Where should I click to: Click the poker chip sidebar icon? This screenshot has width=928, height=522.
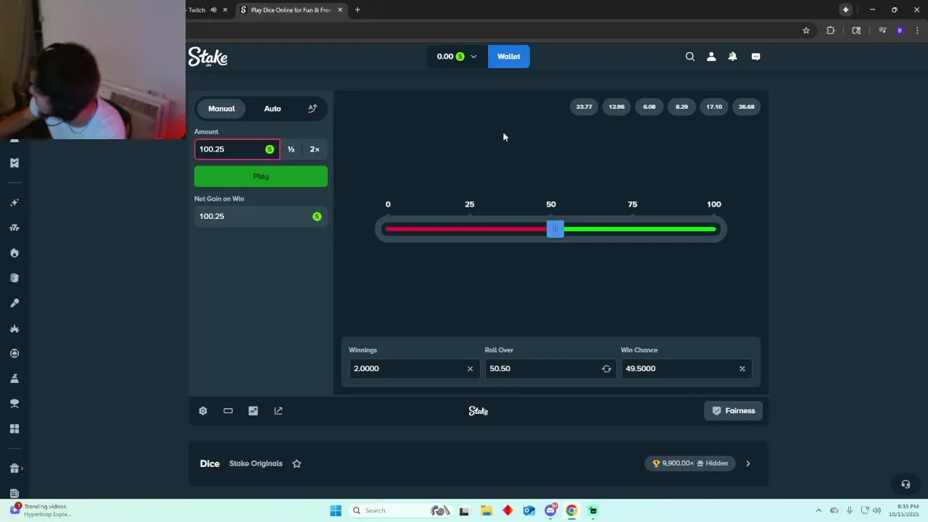pos(14,354)
